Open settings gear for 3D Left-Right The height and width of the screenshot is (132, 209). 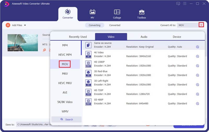coord(198,85)
